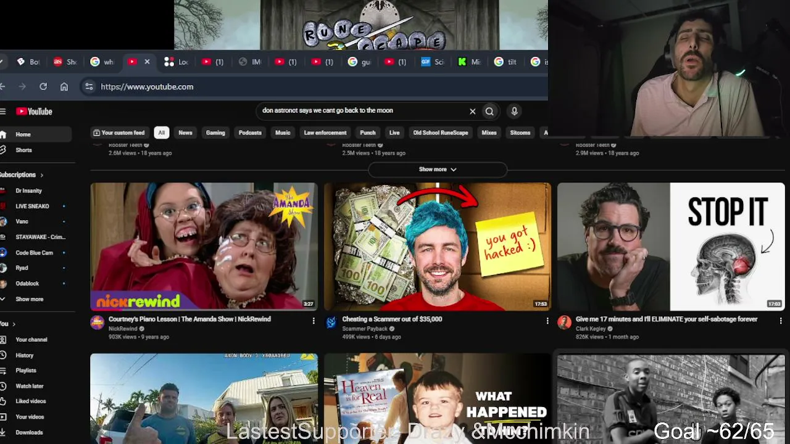Open Shorts in the sidebar
The width and height of the screenshot is (790, 444).
pos(23,150)
